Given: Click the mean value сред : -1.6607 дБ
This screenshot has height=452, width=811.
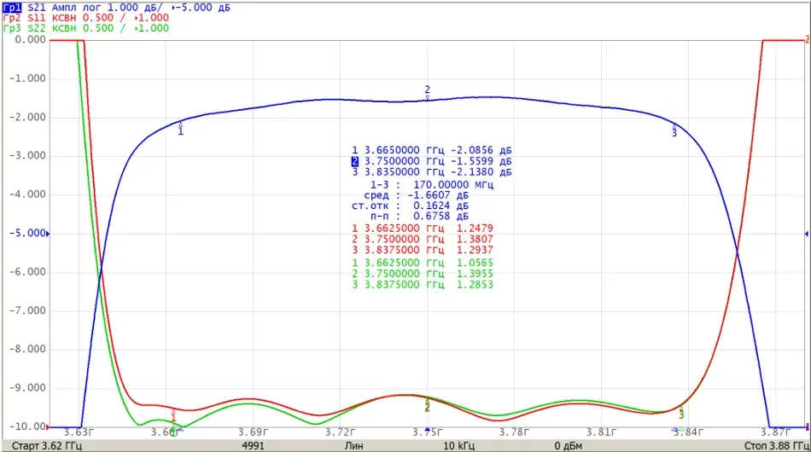Looking at the screenshot, I should (416, 195).
